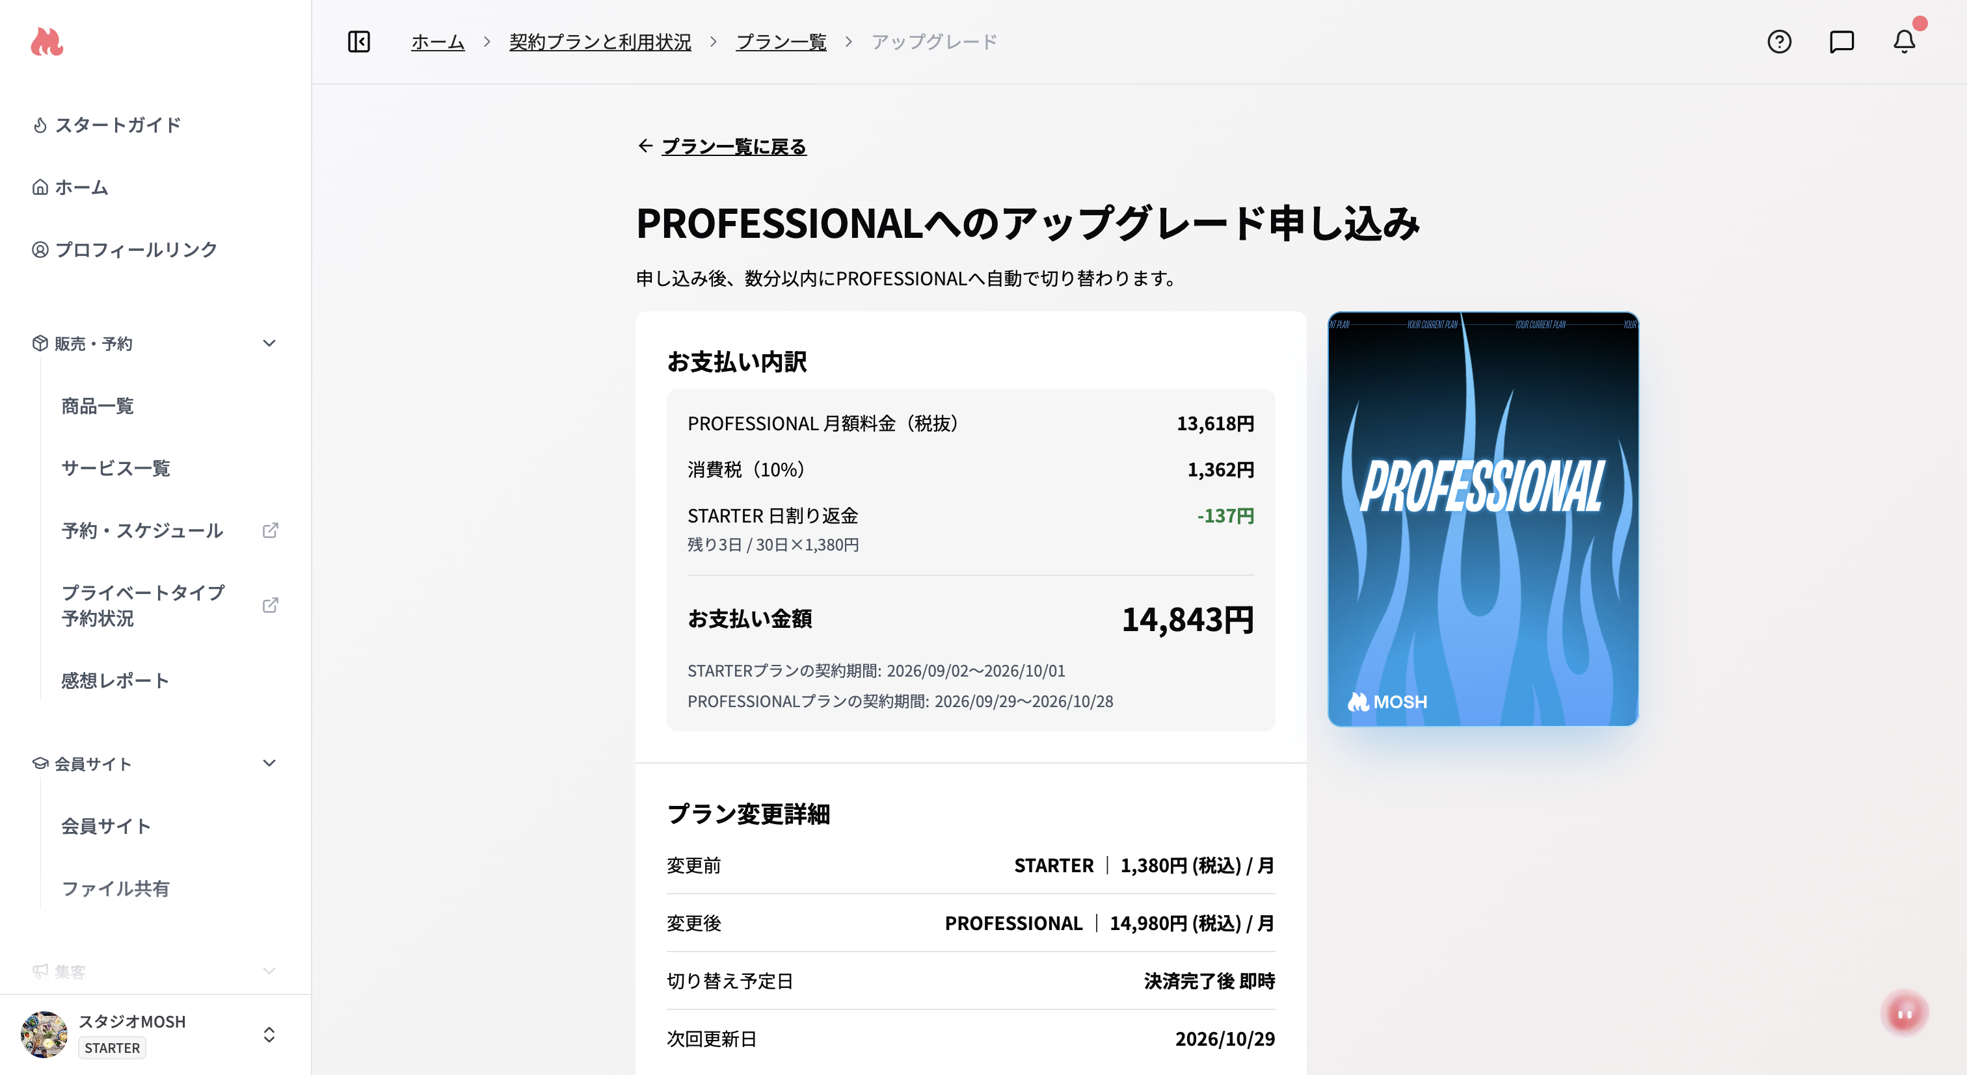Viewport: 1967px width, 1075px height.
Task: Open 予約・スケジュール in the sidebar
Action: click(x=143, y=530)
